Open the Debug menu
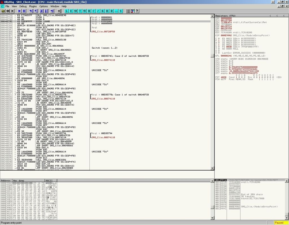The height and width of the screenshot is (225, 289). coord(23,6)
